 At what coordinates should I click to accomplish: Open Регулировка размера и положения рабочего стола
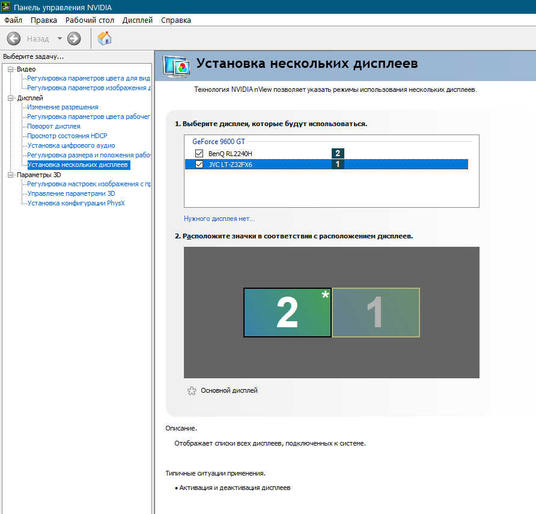pos(88,155)
